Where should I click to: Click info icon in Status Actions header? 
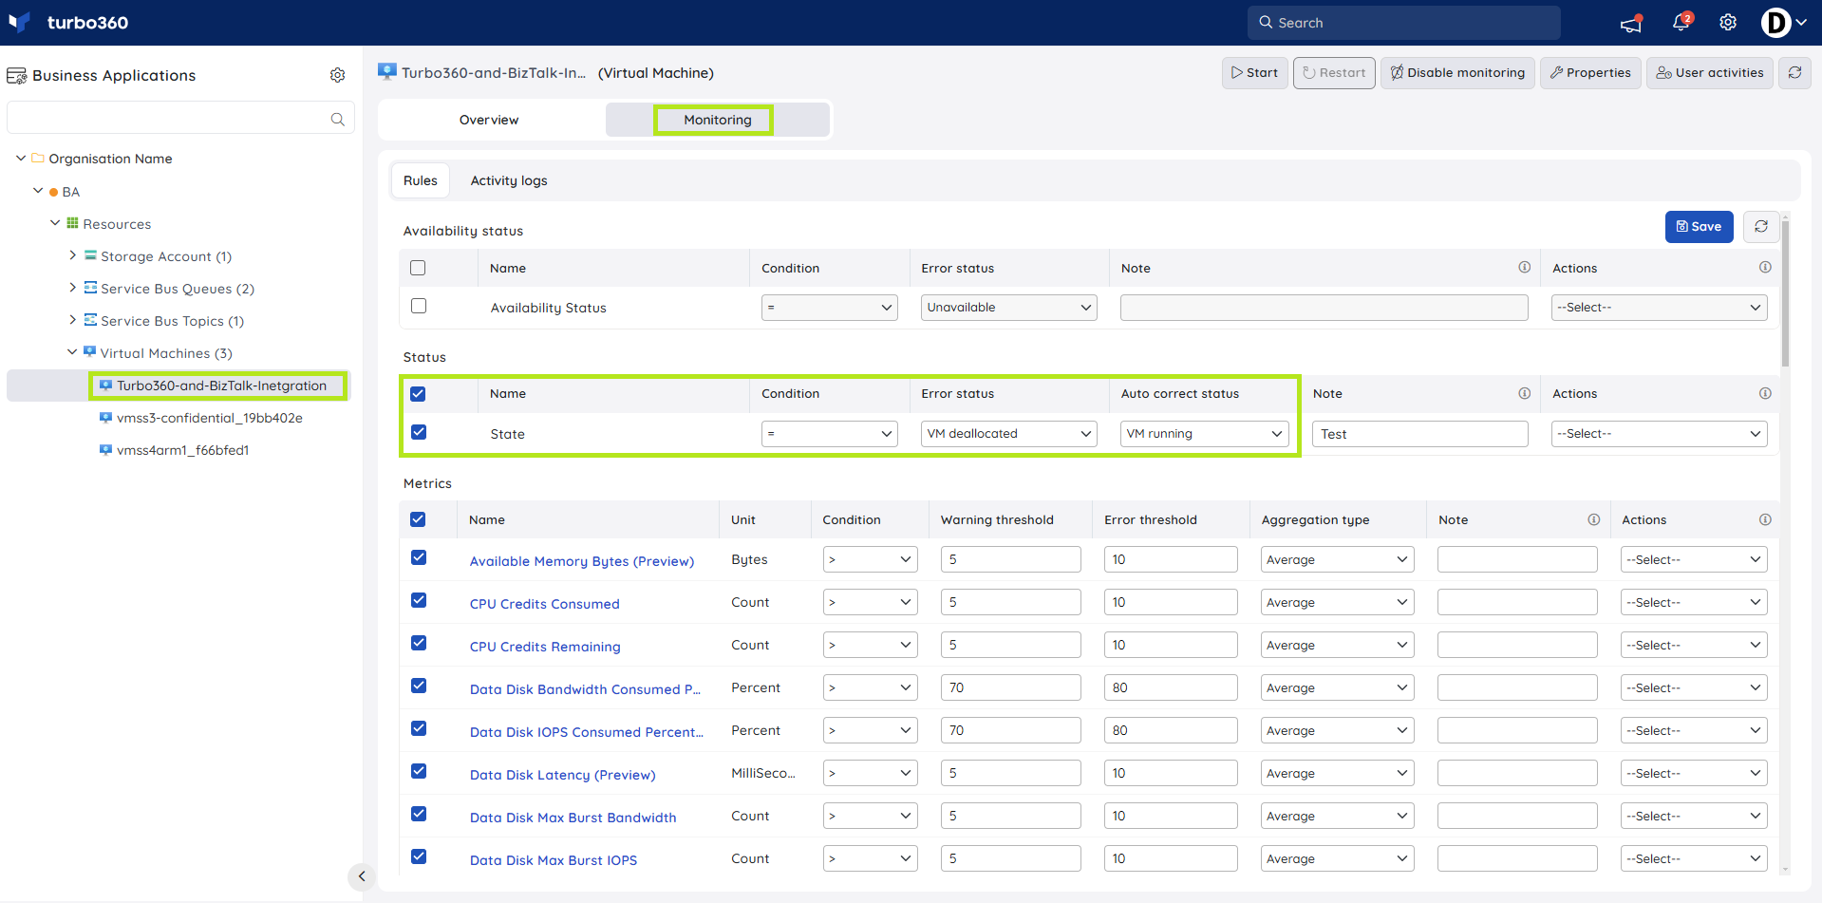tap(1765, 393)
